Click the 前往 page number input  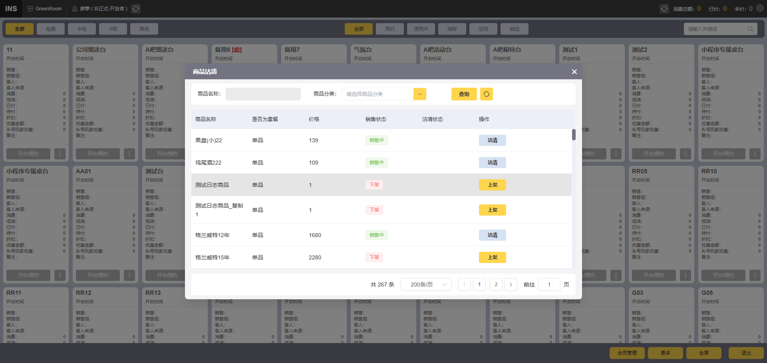pos(549,285)
